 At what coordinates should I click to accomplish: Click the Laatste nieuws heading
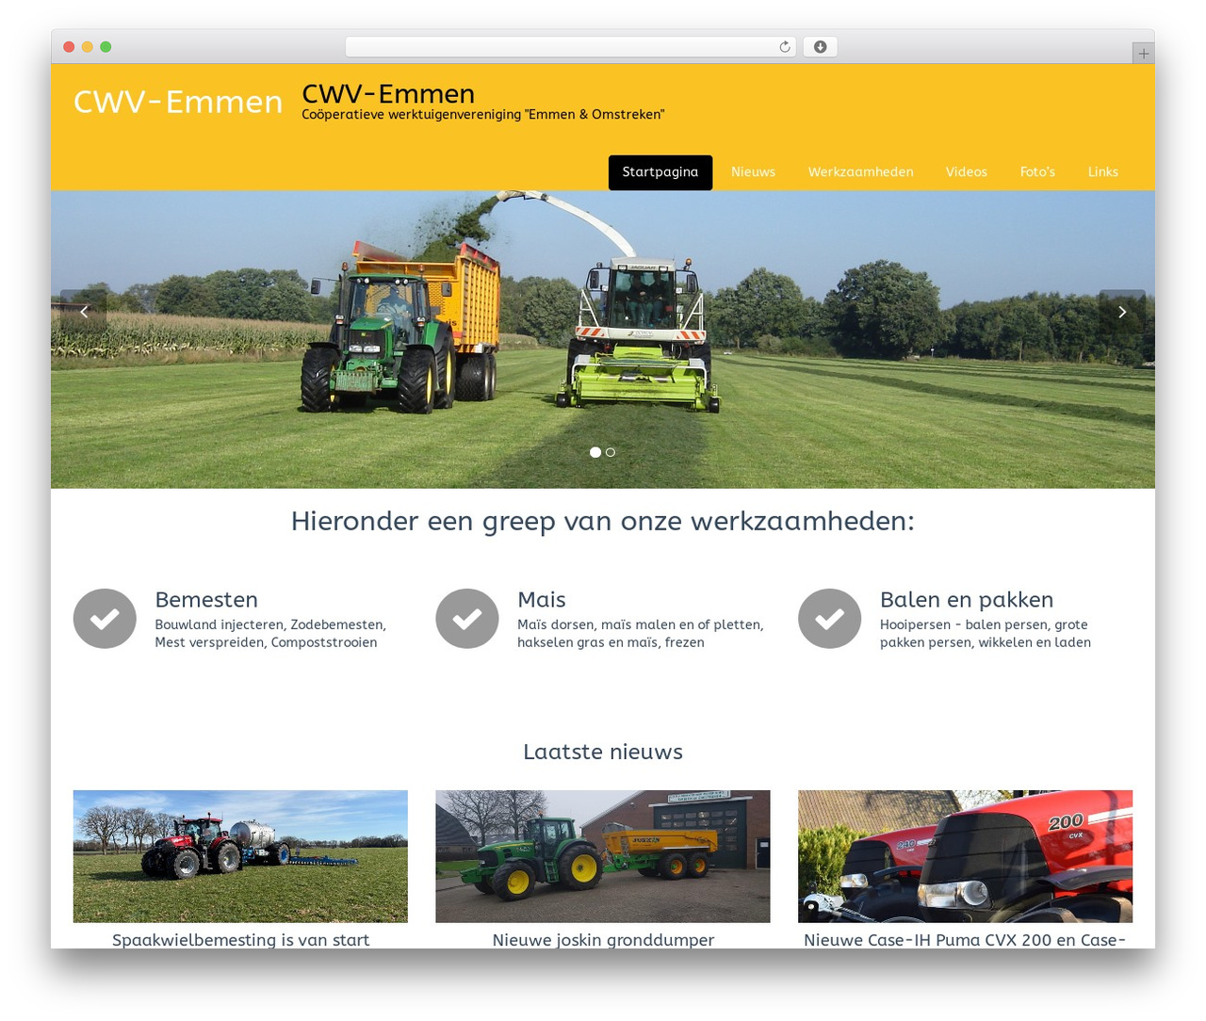[603, 752]
